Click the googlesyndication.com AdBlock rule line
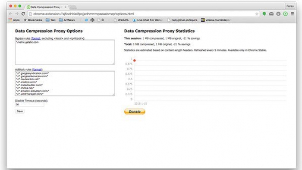The height and width of the screenshot is (170, 302). pyautogui.click(x=32, y=73)
